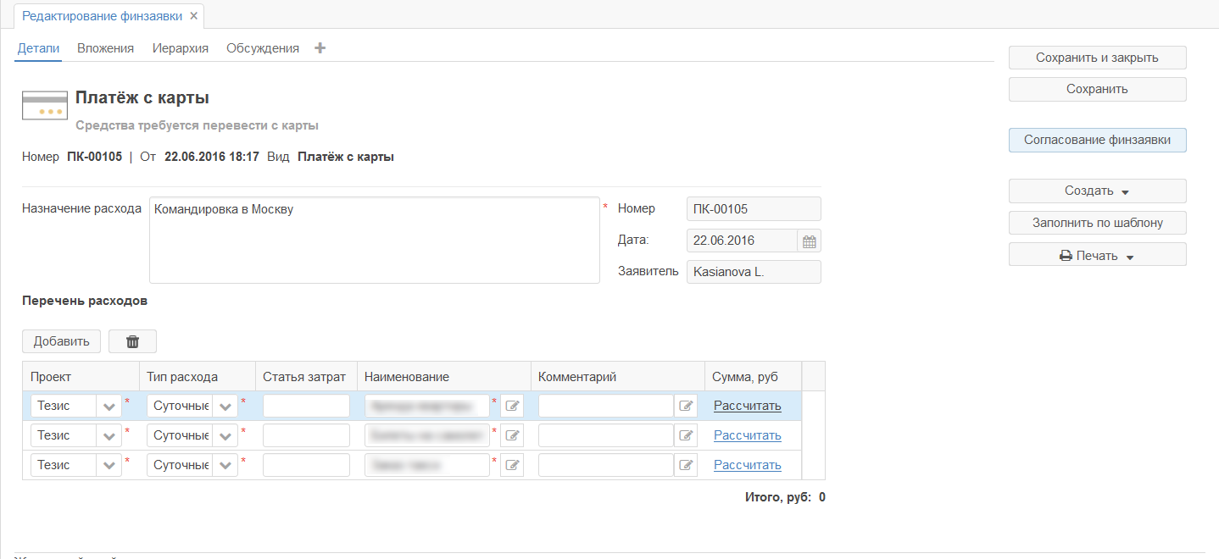The height and width of the screenshot is (559, 1219).
Task: Focus Комментарий input in third row
Action: pyautogui.click(x=606, y=465)
